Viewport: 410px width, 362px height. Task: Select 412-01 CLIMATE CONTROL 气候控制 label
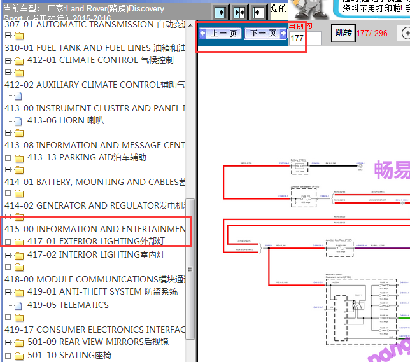[x=100, y=60]
